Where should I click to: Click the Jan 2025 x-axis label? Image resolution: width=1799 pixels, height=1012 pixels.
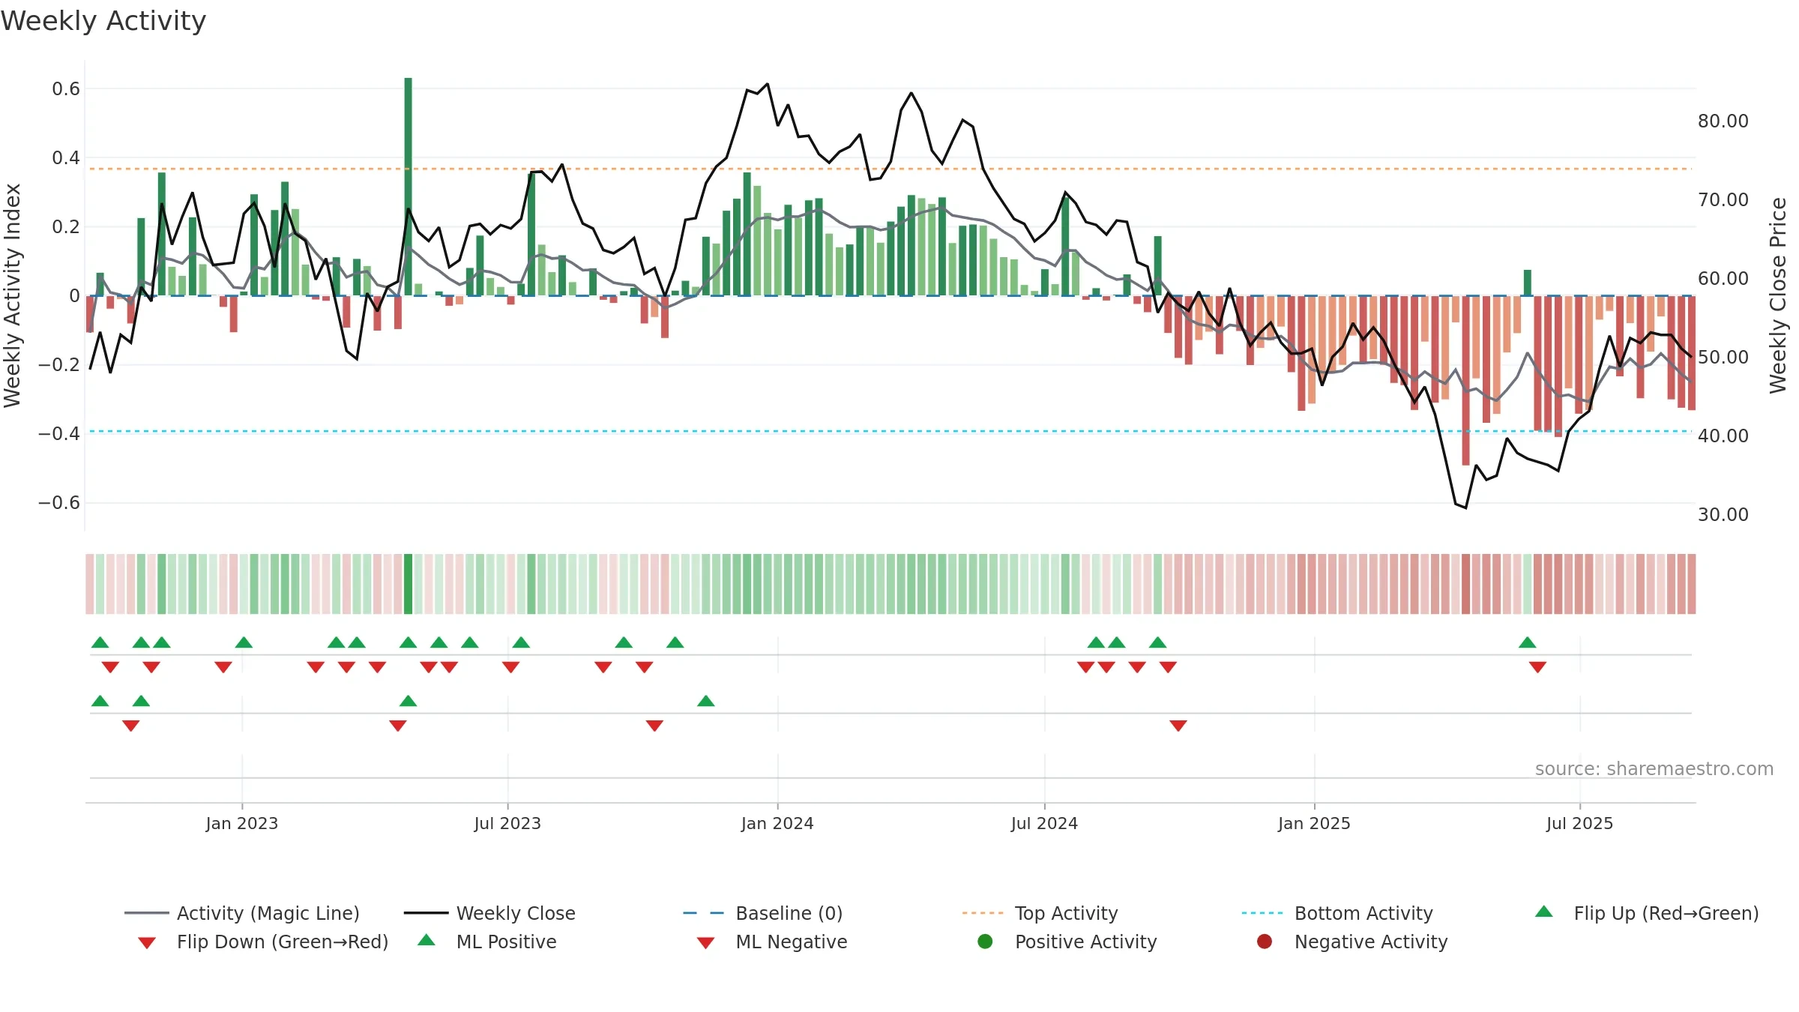pos(1314,824)
